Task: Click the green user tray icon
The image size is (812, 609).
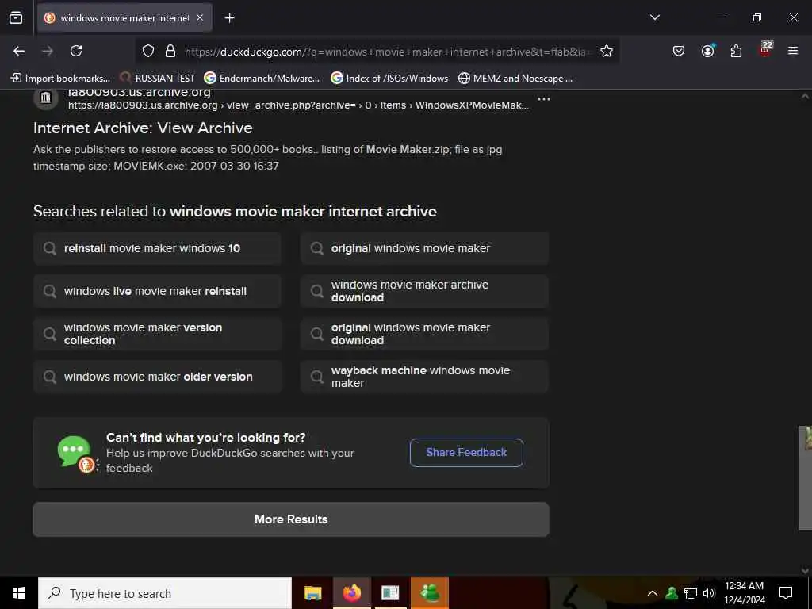Action: (672, 593)
